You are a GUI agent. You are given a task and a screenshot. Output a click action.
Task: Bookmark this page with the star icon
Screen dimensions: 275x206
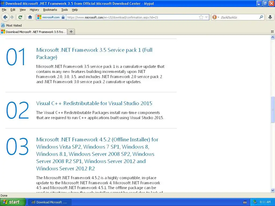point(201,17)
